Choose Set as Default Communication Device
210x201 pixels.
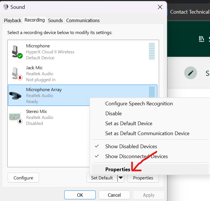coord(147,133)
